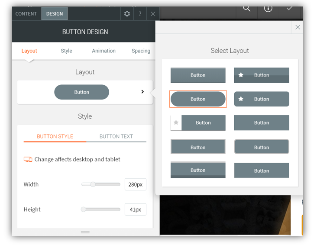Go to the Animation section tab
This screenshot has width=317, height=245.
[104, 51]
